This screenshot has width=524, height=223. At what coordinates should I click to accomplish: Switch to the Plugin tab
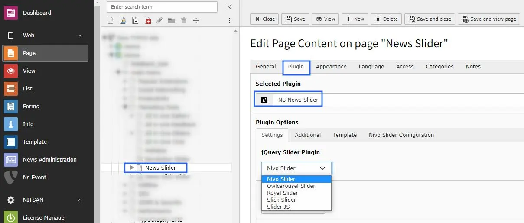[x=296, y=67]
